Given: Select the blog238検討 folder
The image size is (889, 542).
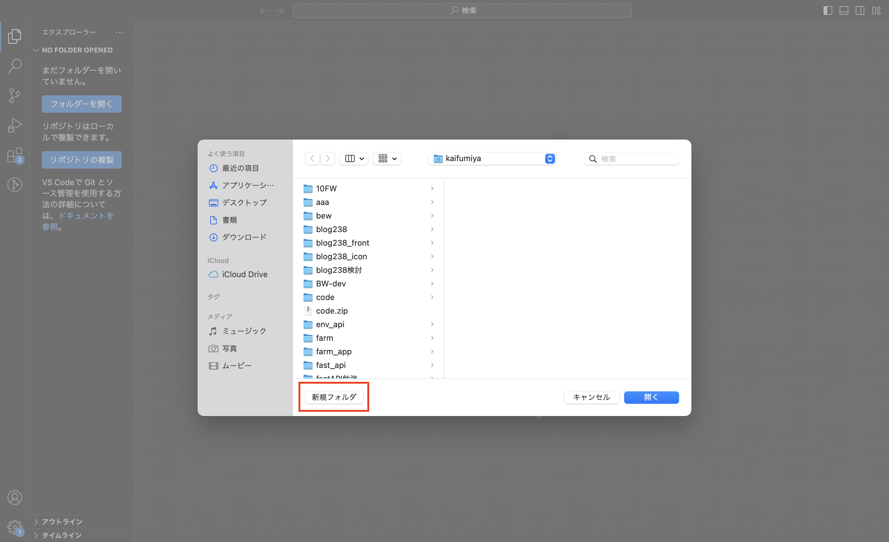Looking at the screenshot, I should pyautogui.click(x=368, y=270).
